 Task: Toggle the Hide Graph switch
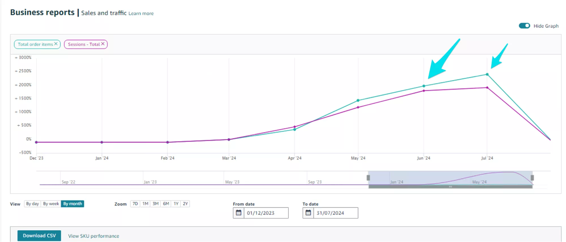point(524,26)
